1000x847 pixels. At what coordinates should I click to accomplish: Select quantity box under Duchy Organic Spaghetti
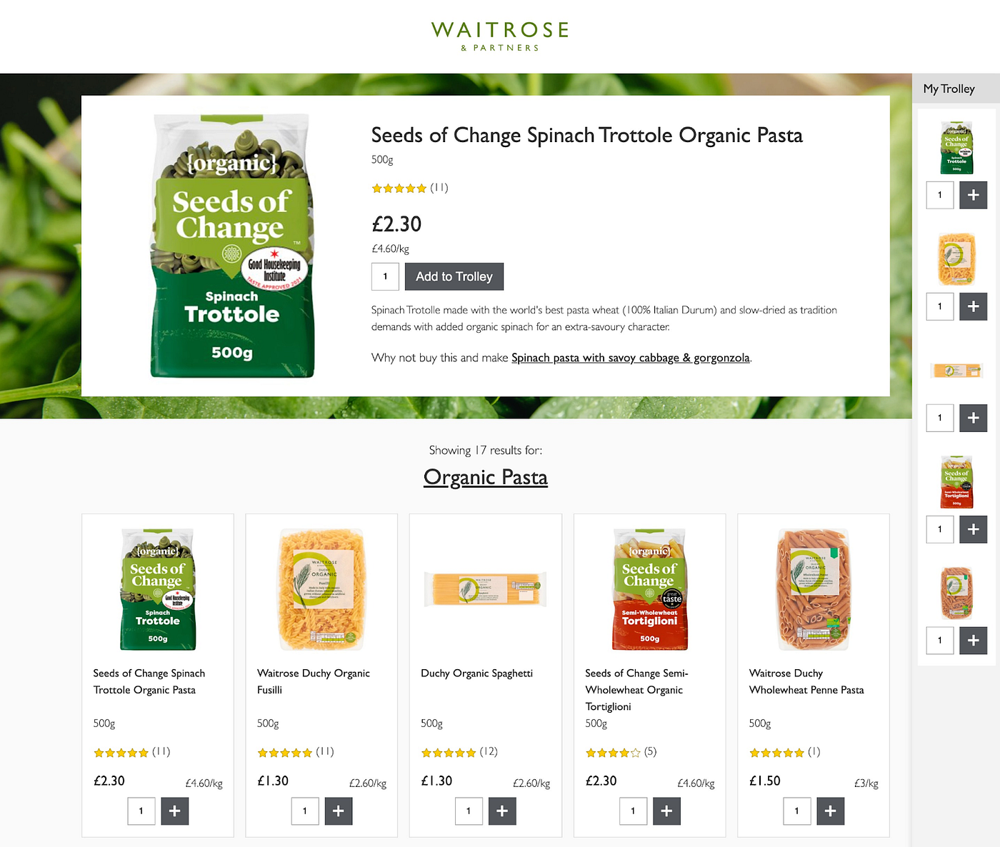pyautogui.click(x=469, y=811)
